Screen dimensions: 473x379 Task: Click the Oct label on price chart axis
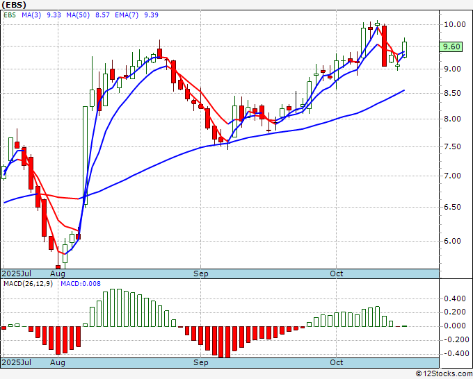[337, 273]
